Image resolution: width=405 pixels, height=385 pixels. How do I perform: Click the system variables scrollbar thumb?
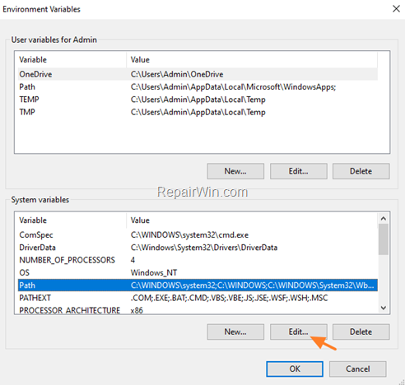tap(384, 239)
